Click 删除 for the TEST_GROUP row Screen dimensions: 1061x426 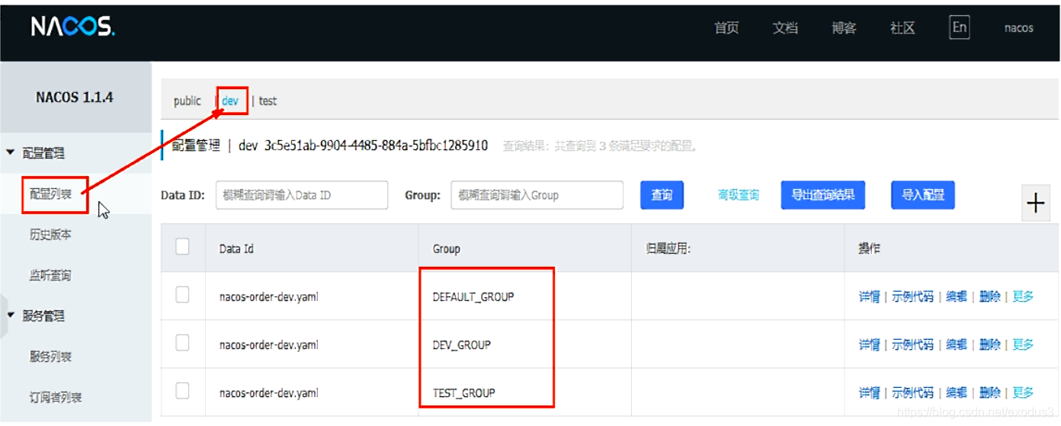pos(989,392)
